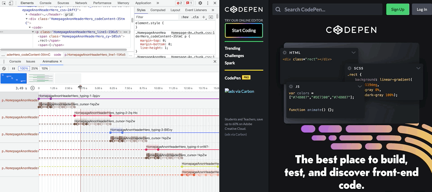Image resolution: width=432 pixels, height=192 pixels.
Task: Set animation speed to 10%
Action: point(44,68)
